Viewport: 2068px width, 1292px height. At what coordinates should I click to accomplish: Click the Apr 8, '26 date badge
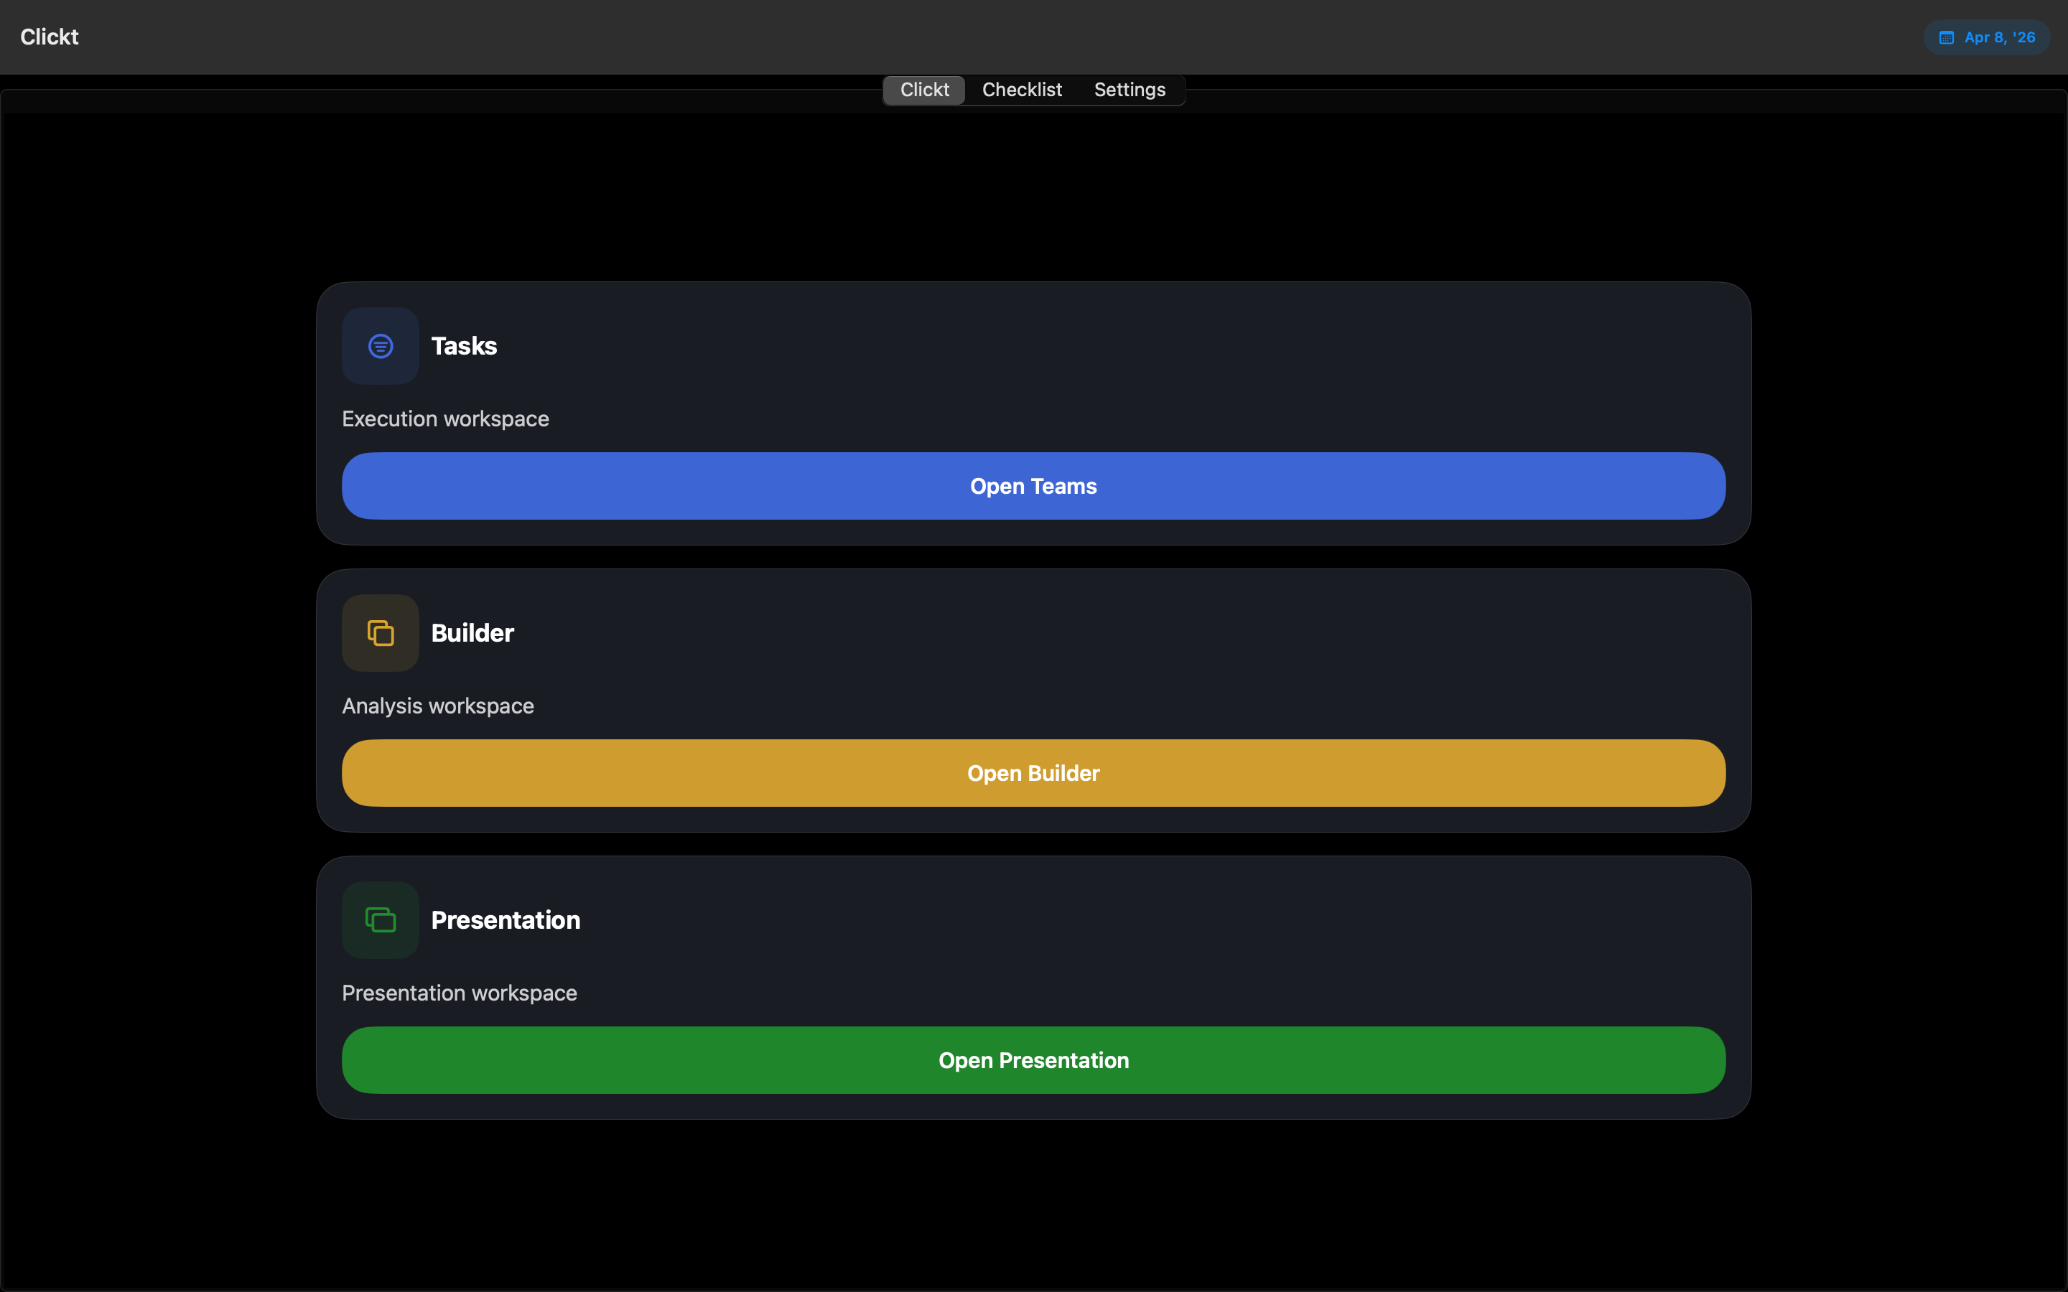pyautogui.click(x=1986, y=37)
